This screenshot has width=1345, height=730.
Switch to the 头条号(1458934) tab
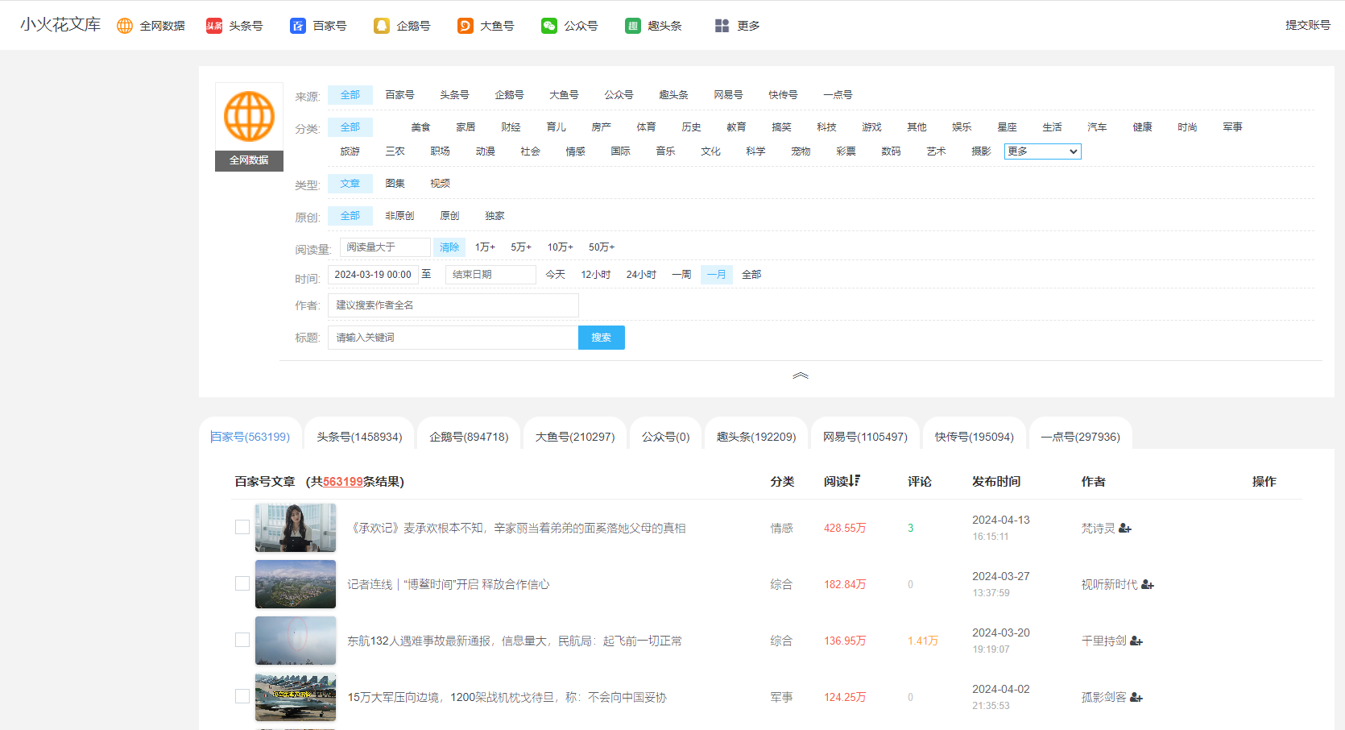(x=359, y=437)
